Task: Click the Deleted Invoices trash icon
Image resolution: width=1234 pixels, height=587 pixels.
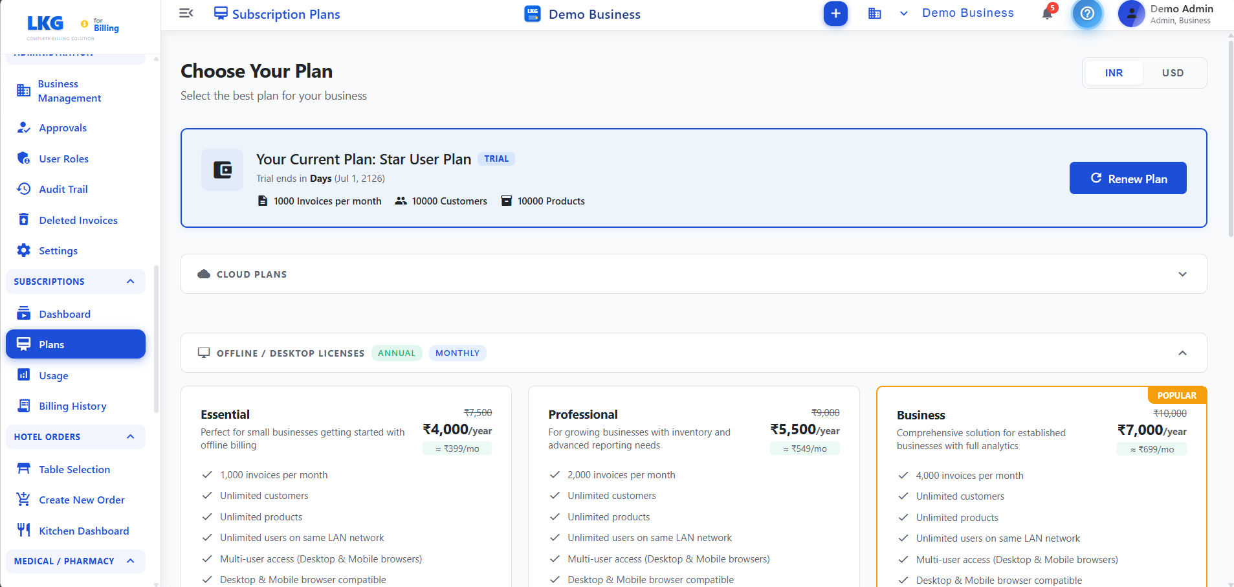Action: (24, 219)
